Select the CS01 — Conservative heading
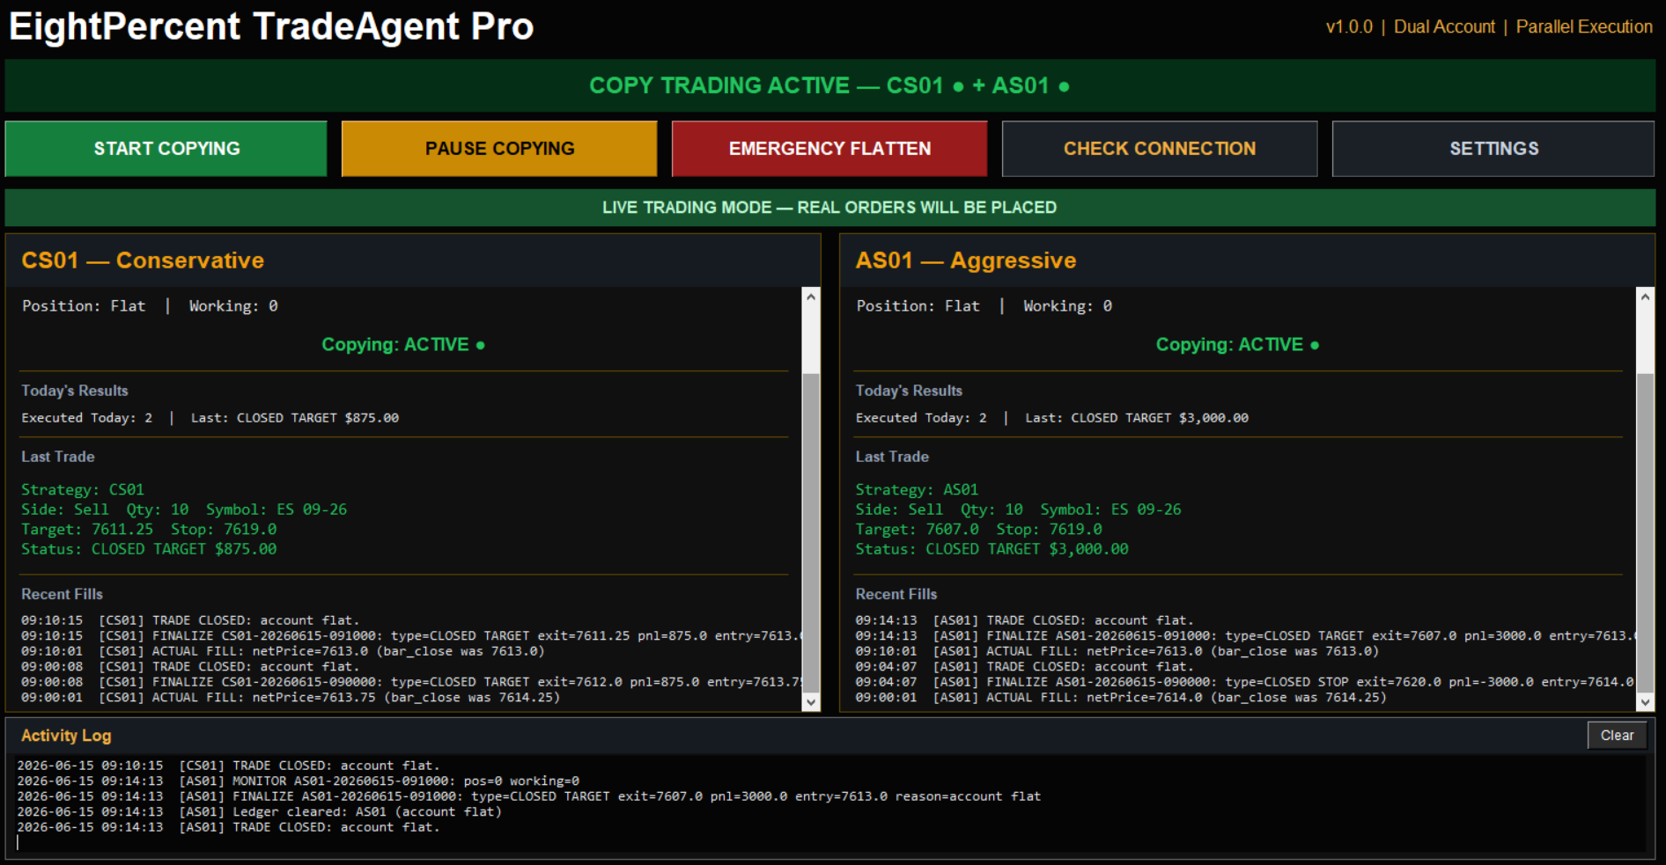 [x=143, y=260]
